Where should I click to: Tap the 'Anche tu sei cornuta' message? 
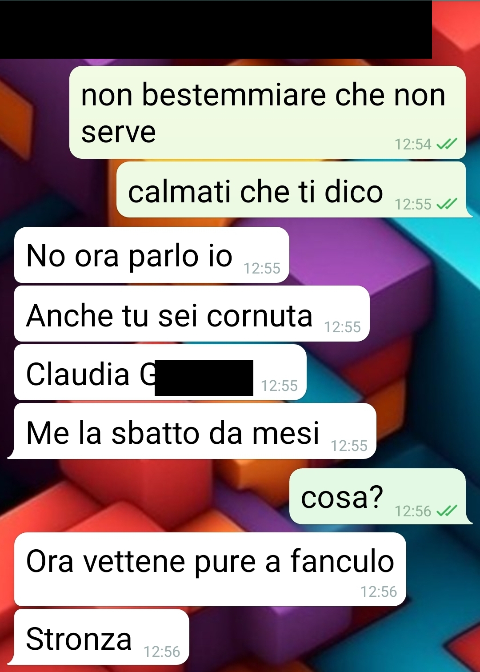point(192,314)
